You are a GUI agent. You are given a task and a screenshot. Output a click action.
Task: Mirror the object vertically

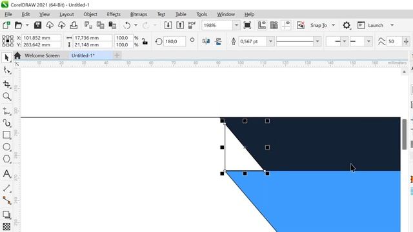(x=218, y=41)
